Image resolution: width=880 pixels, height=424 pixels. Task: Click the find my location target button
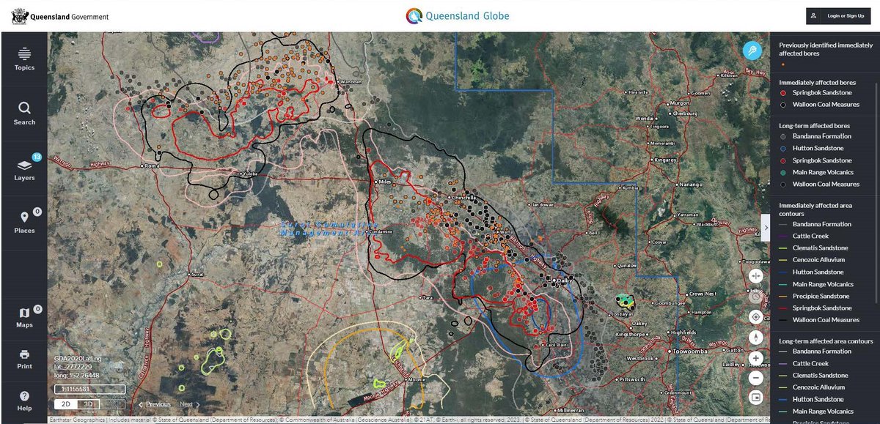point(756,317)
